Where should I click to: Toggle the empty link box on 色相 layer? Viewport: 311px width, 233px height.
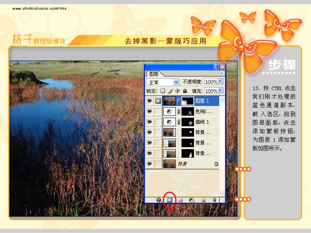158,111
